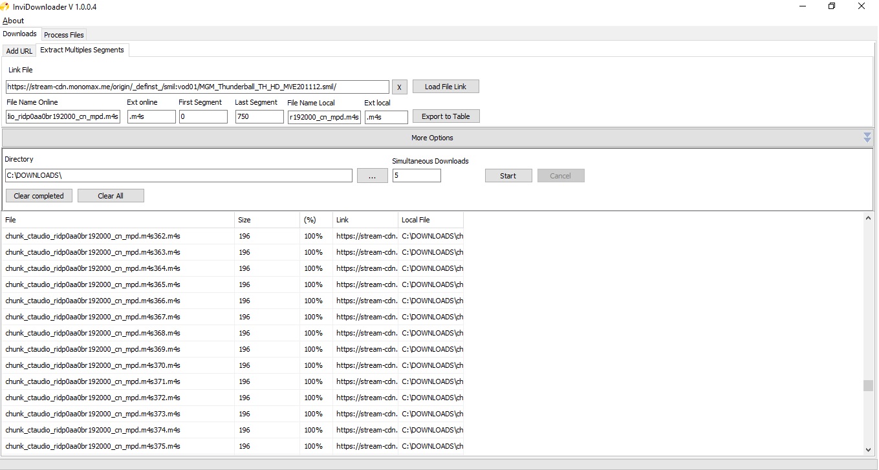Select the row ending in m4s362.m4s

[233, 236]
